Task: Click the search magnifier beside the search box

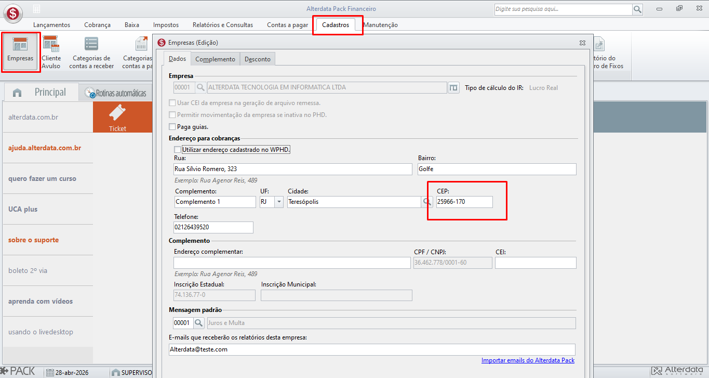Action: pos(637,9)
